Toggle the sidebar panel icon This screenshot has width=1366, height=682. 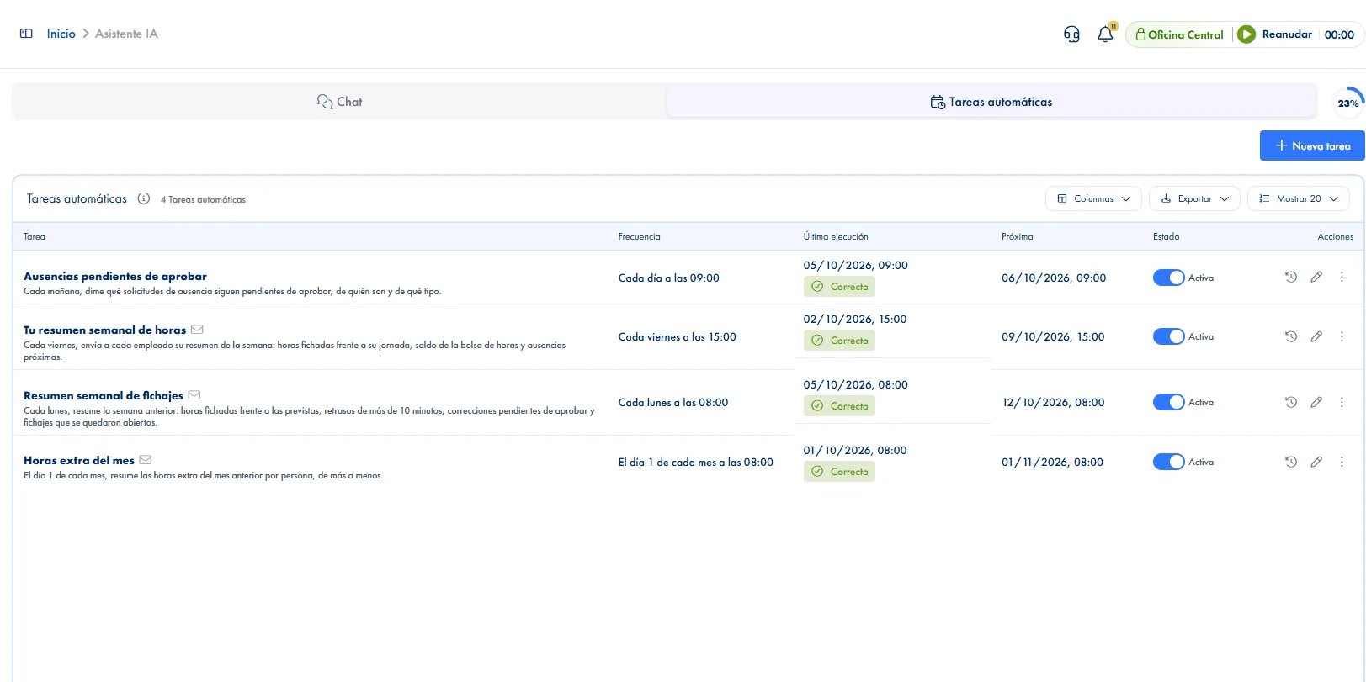tap(26, 34)
